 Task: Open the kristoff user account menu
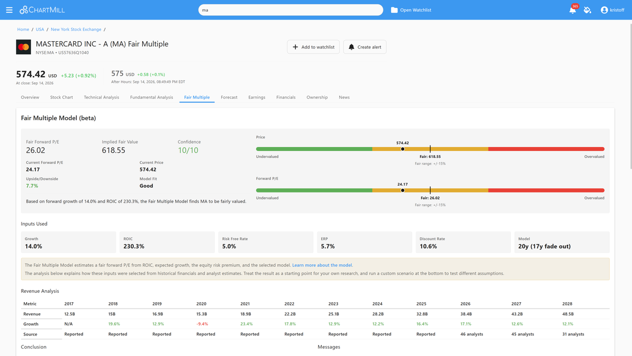[613, 10]
